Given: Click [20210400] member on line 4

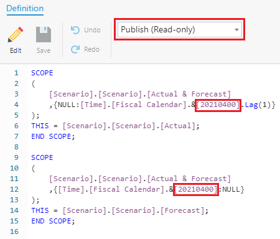Looking at the screenshot, I should 218,105.
